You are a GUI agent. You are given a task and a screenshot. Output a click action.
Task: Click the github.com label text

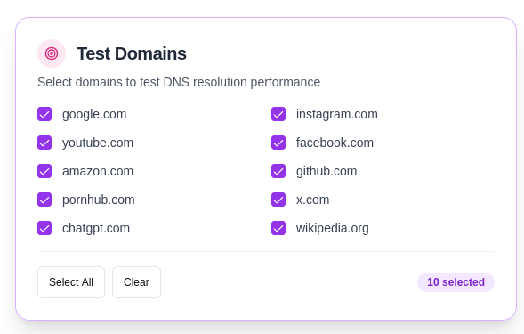coord(326,171)
